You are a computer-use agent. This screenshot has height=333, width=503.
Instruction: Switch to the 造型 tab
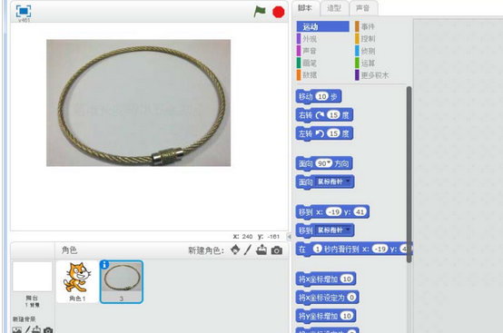click(334, 8)
